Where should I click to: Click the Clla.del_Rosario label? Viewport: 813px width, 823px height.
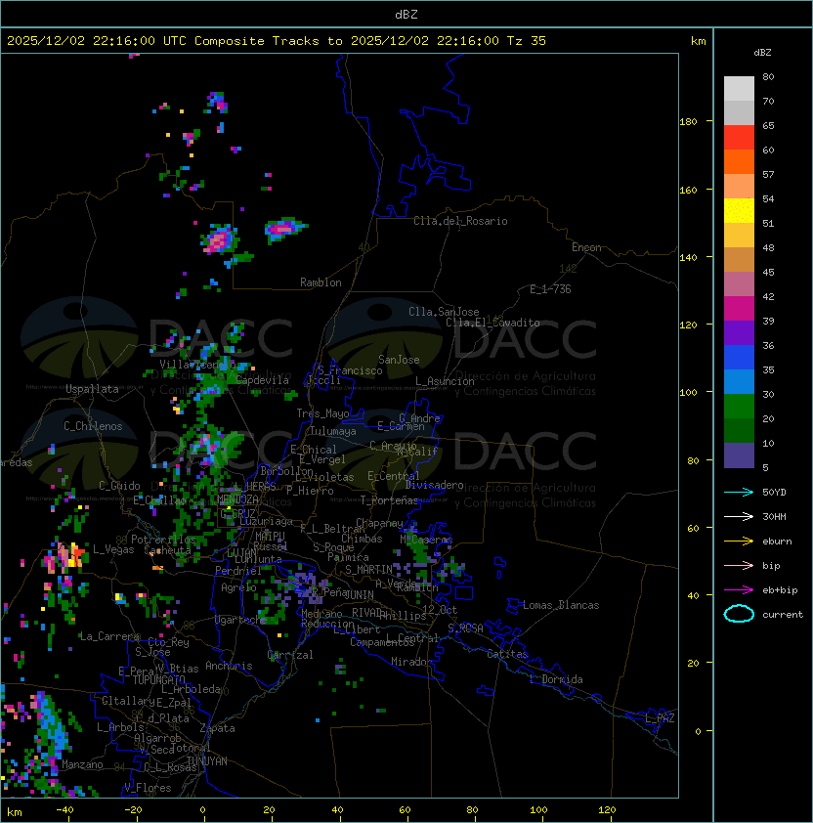click(x=460, y=221)
